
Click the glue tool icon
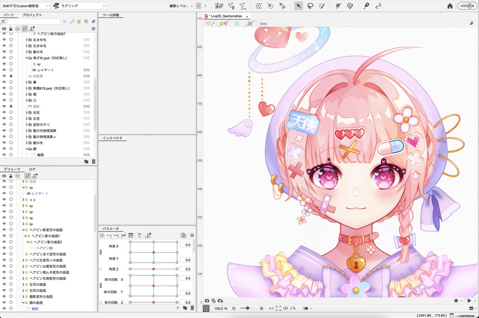click(x=366, y=6)
